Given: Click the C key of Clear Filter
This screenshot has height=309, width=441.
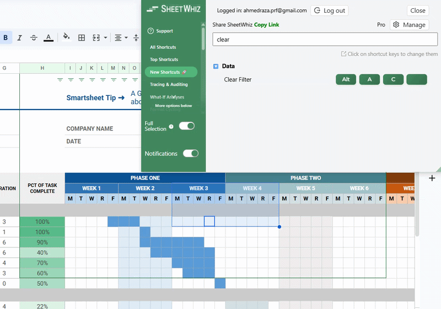Looking at the screenshot, I should point(393,79).
